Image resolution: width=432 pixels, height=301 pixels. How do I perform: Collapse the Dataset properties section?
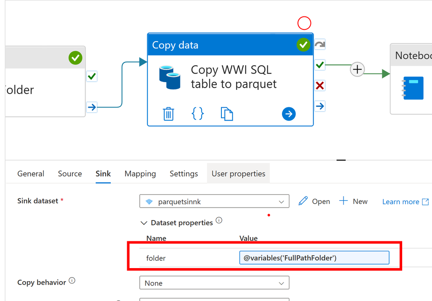[144, 223]
